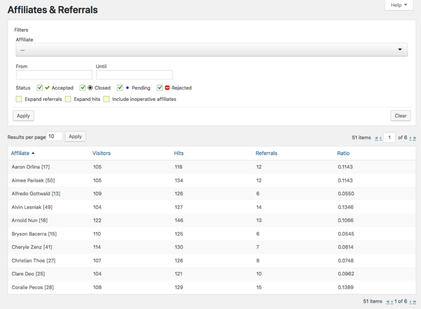The image size is (421, 309).
Task: Click the top 51 items count
Action: coord(361,137)
